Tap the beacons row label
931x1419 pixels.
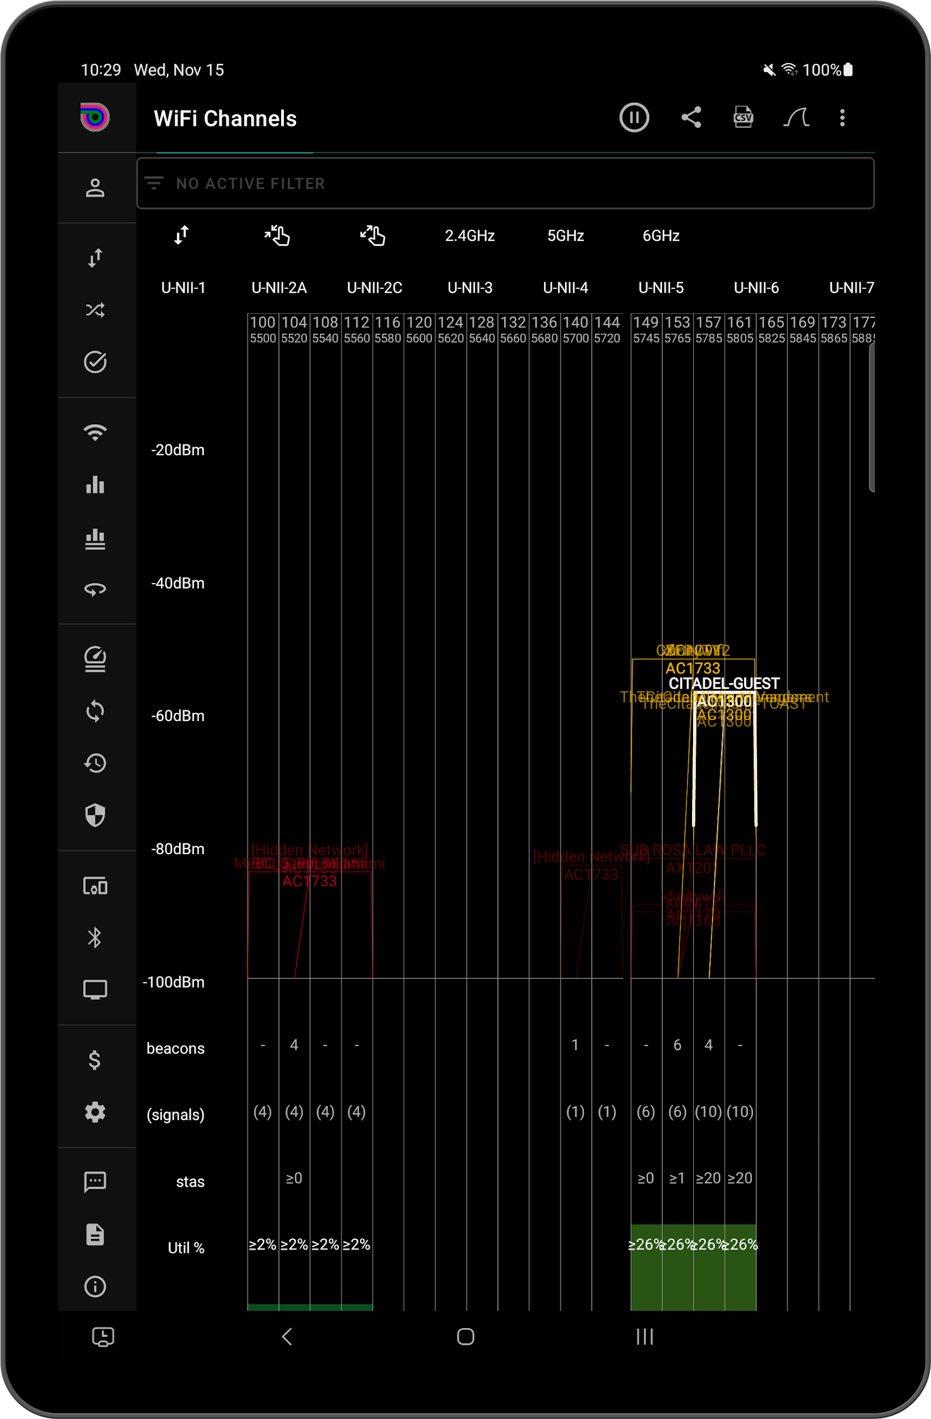pos(175,1048)
